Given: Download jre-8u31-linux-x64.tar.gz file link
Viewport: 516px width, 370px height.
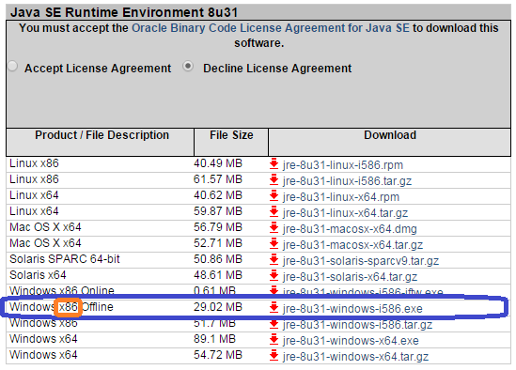Looking at the screenshot, I should [345, 213].
